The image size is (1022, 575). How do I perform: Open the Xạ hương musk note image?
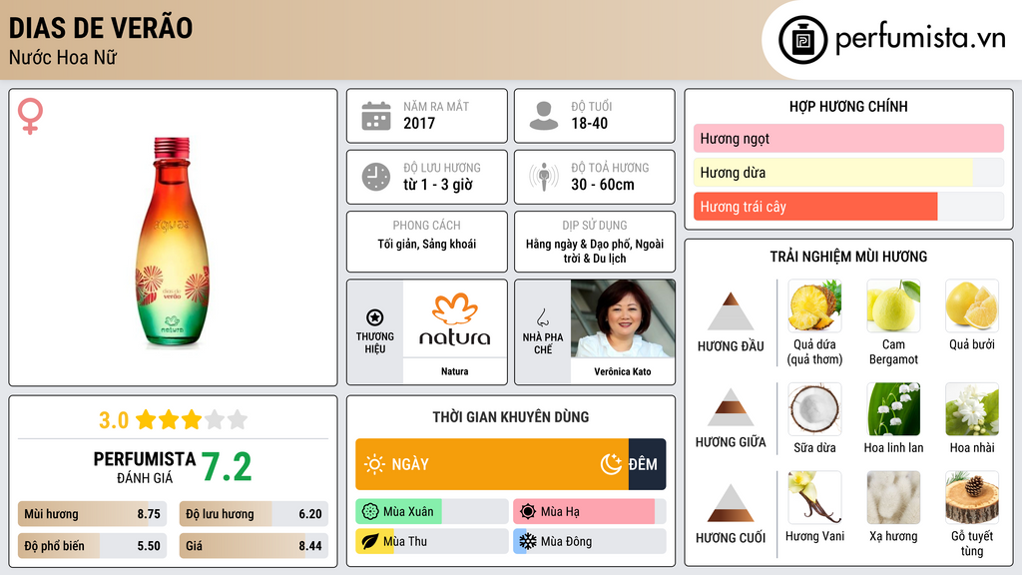click(893, 497)
